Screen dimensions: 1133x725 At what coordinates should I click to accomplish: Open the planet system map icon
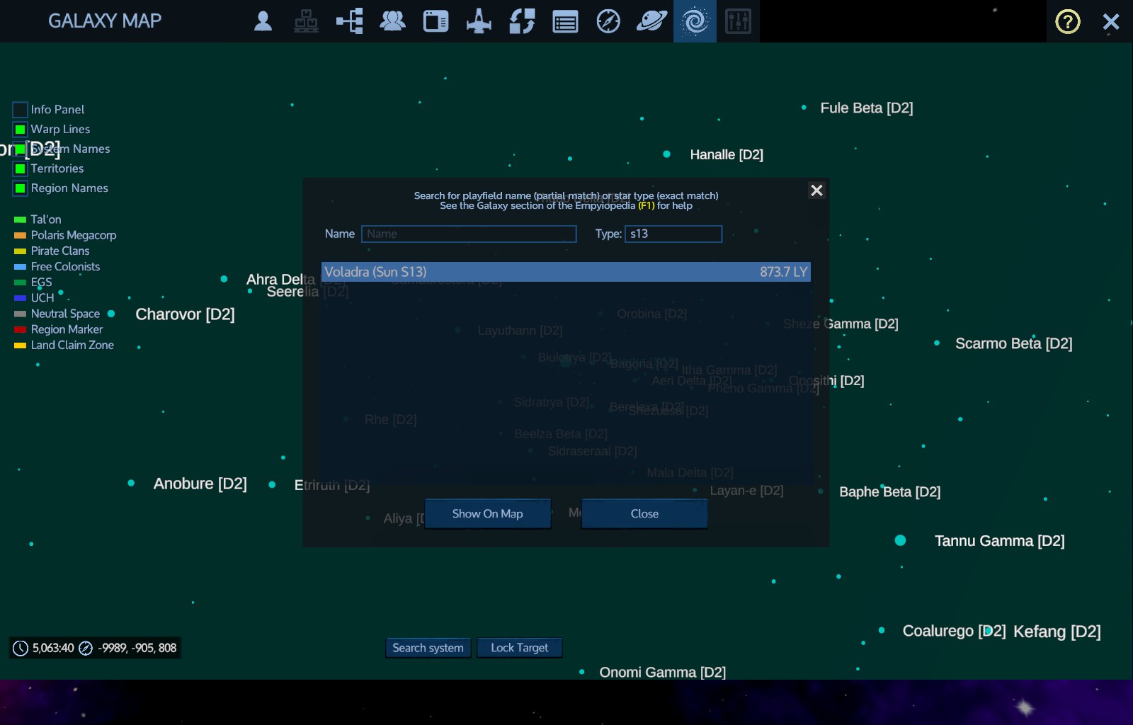click(651, 21)
